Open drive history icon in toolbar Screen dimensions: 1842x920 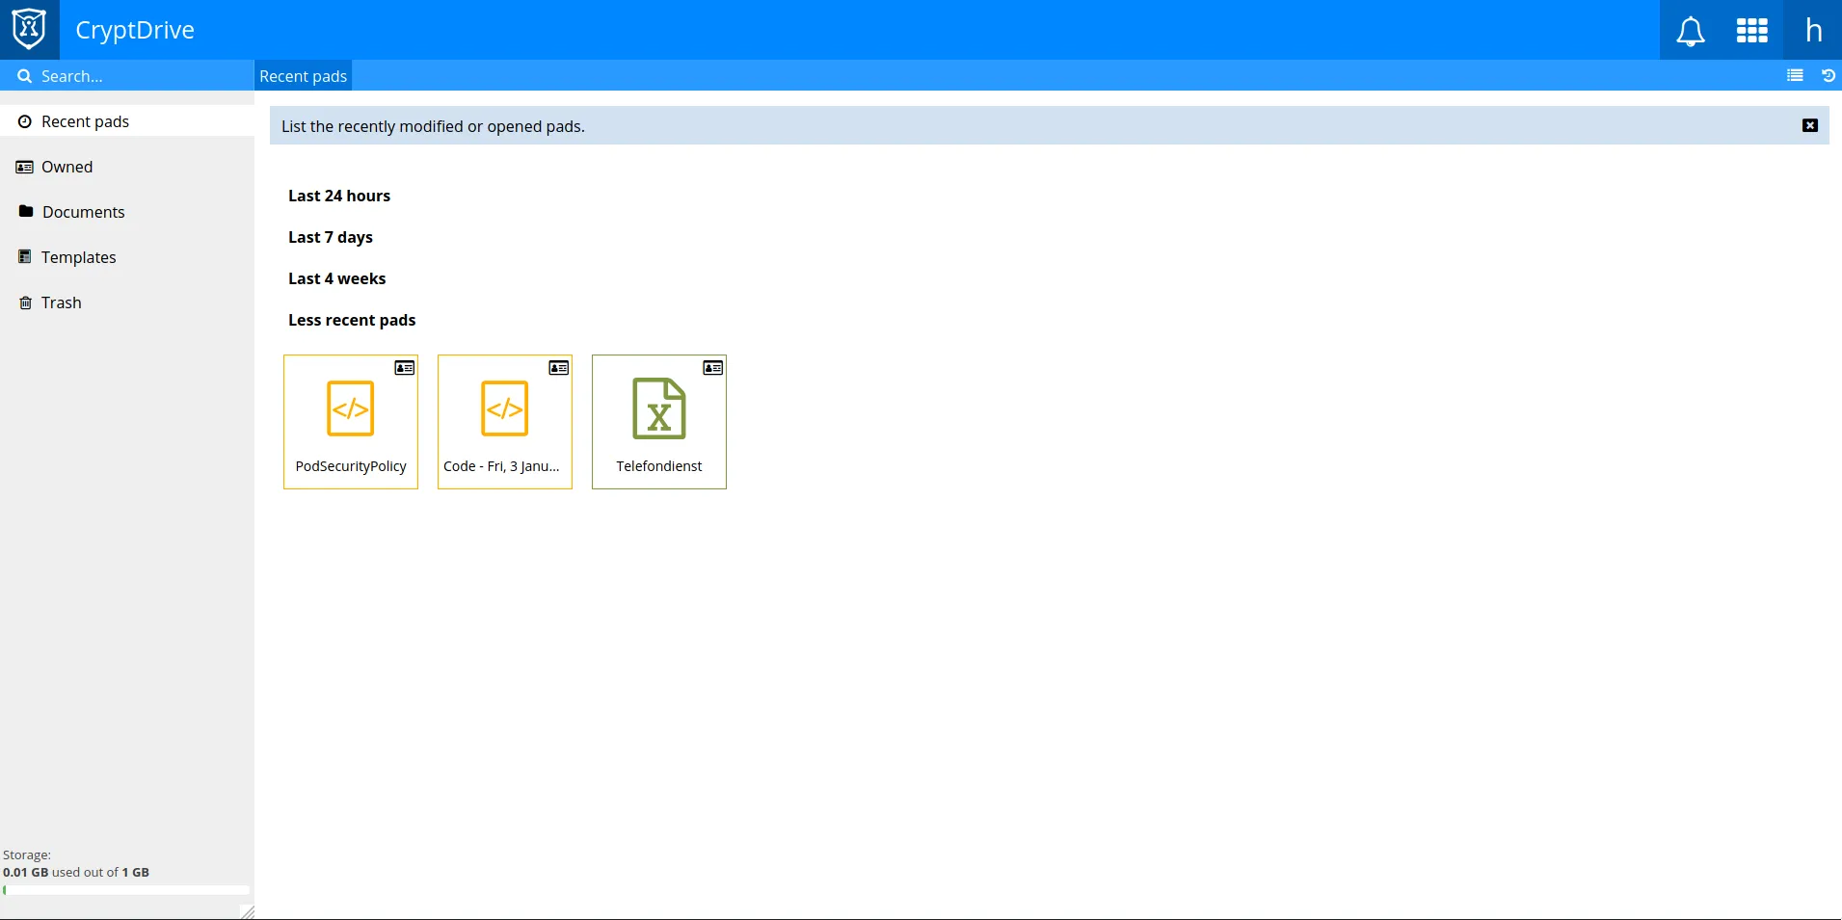(x=1829, y=75)
